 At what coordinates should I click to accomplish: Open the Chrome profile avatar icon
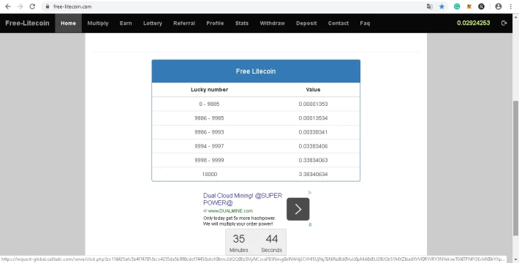coord(498,7)
